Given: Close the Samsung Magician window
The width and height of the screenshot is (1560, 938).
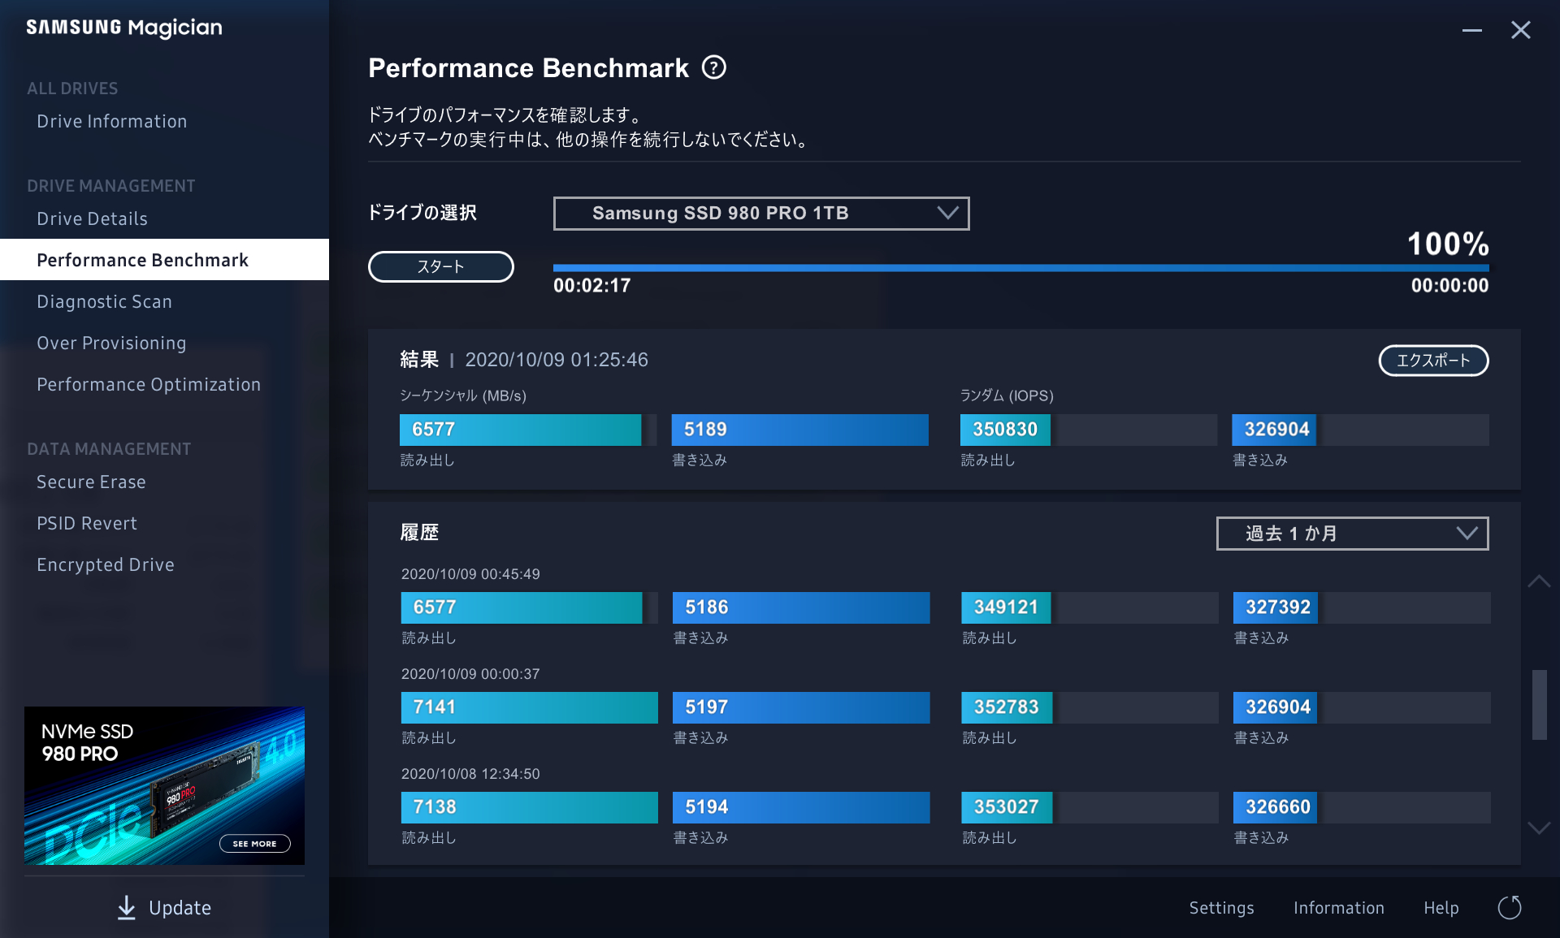Looking at the screenshot, I should (x=1520, y=30).
